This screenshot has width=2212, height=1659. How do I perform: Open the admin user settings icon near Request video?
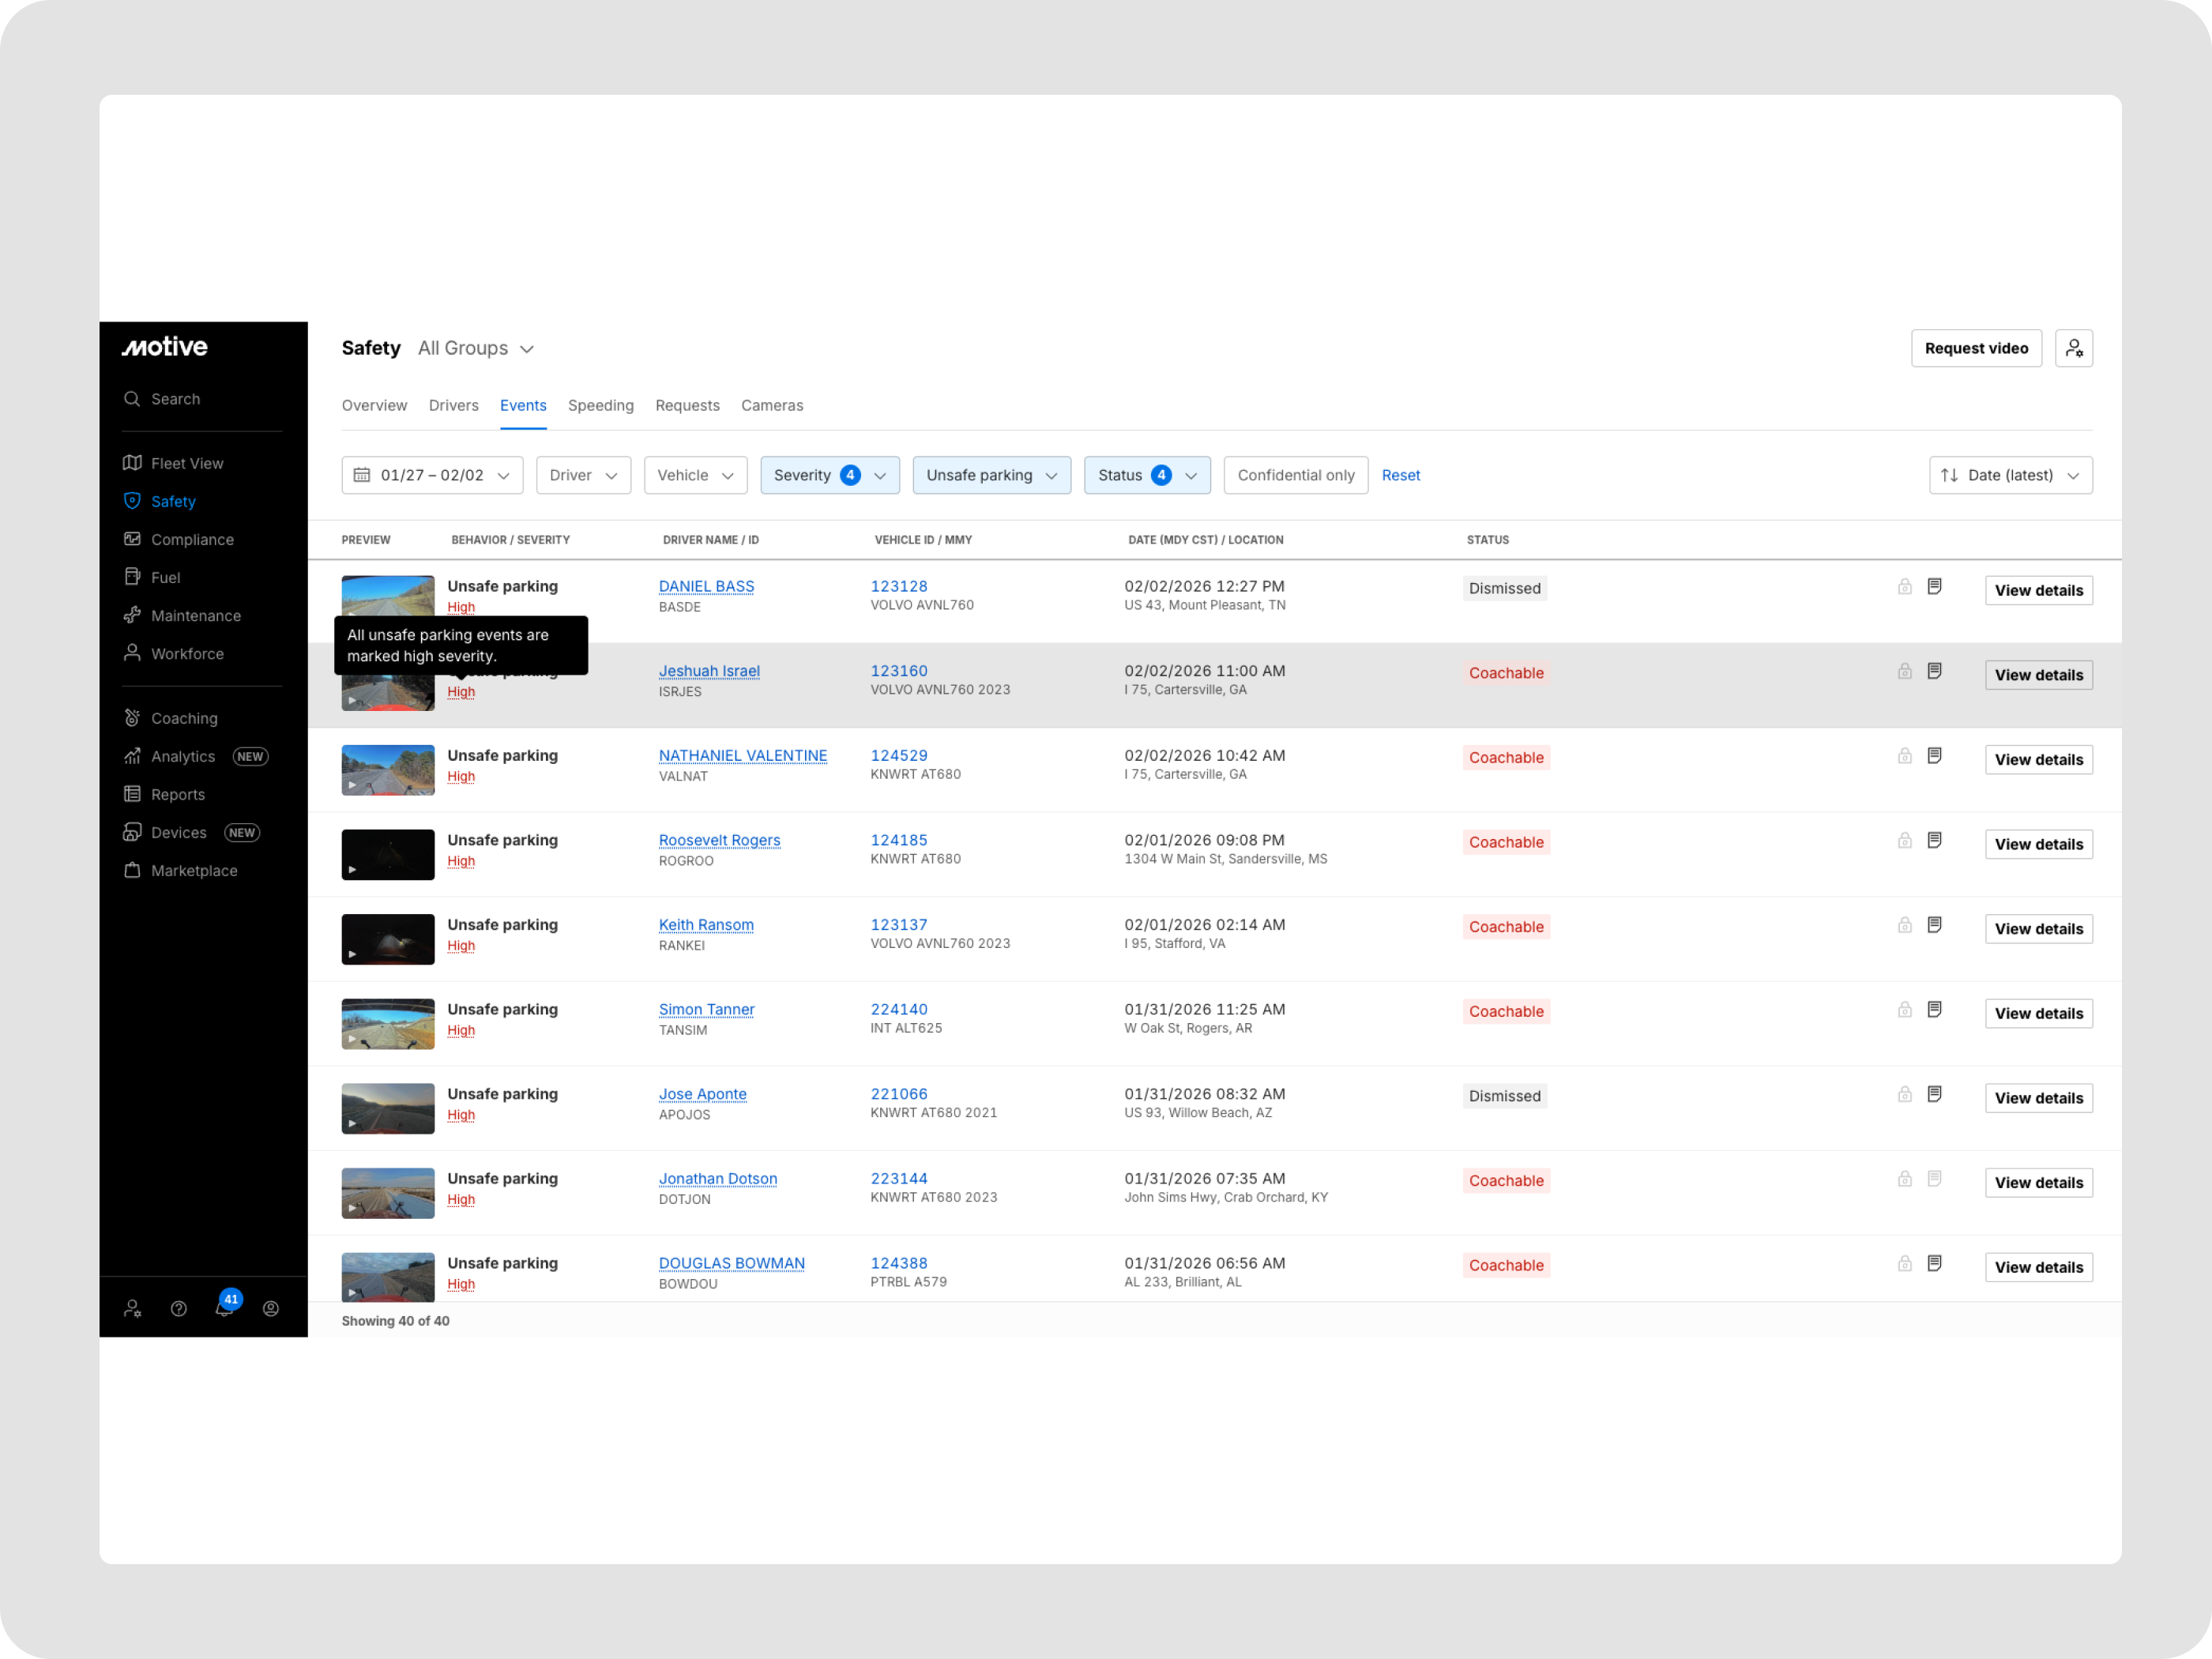click(2075, 348)
